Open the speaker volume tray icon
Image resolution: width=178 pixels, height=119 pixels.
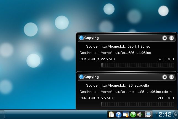tap(140, 115)
